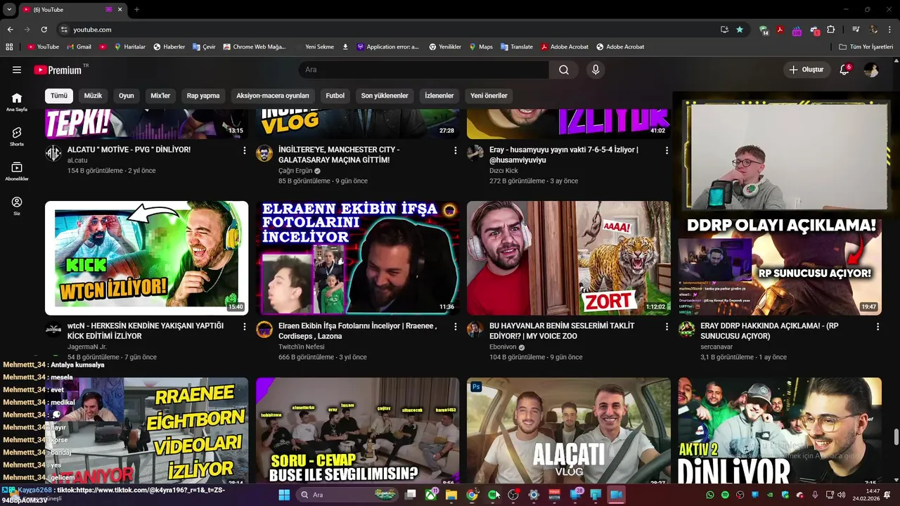Open Xbox app in the taskbar
The image size is (900, 506).
pyautogui.click(x=430, y=495)
